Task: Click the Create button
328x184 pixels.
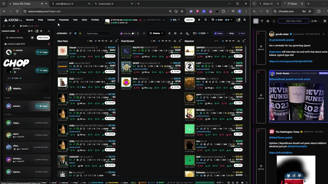Action: pos(218,33)
